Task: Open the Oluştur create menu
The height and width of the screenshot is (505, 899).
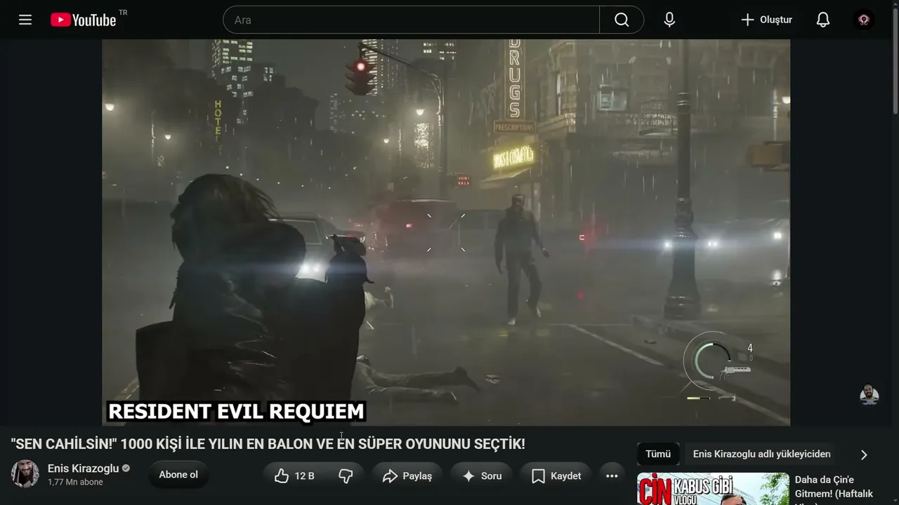Action: [766, 20]
